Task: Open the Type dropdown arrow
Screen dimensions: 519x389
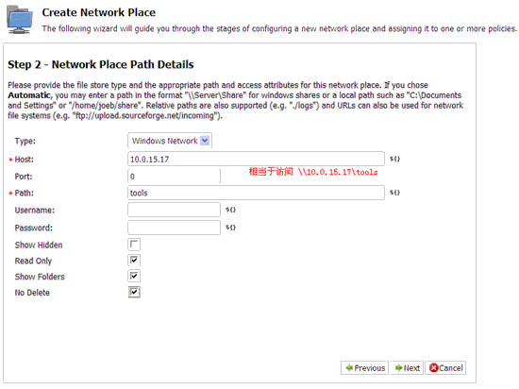Action: (205, 141)
